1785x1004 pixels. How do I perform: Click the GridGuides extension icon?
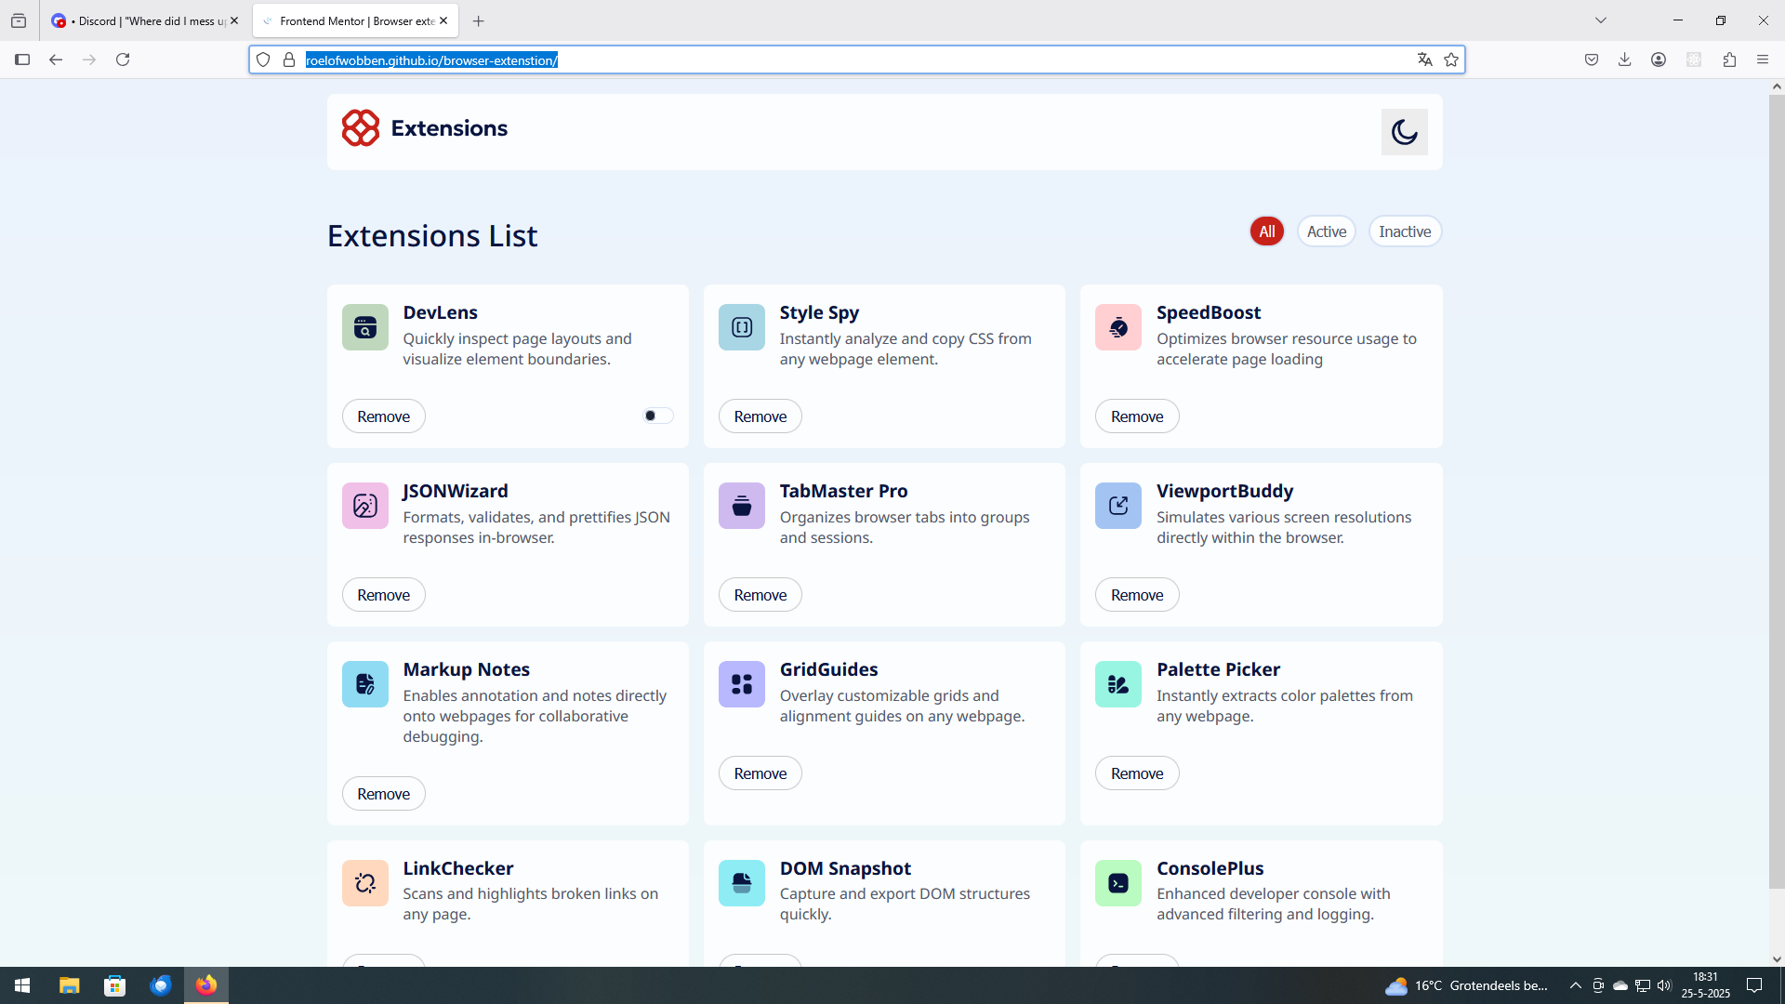point(741,684)
